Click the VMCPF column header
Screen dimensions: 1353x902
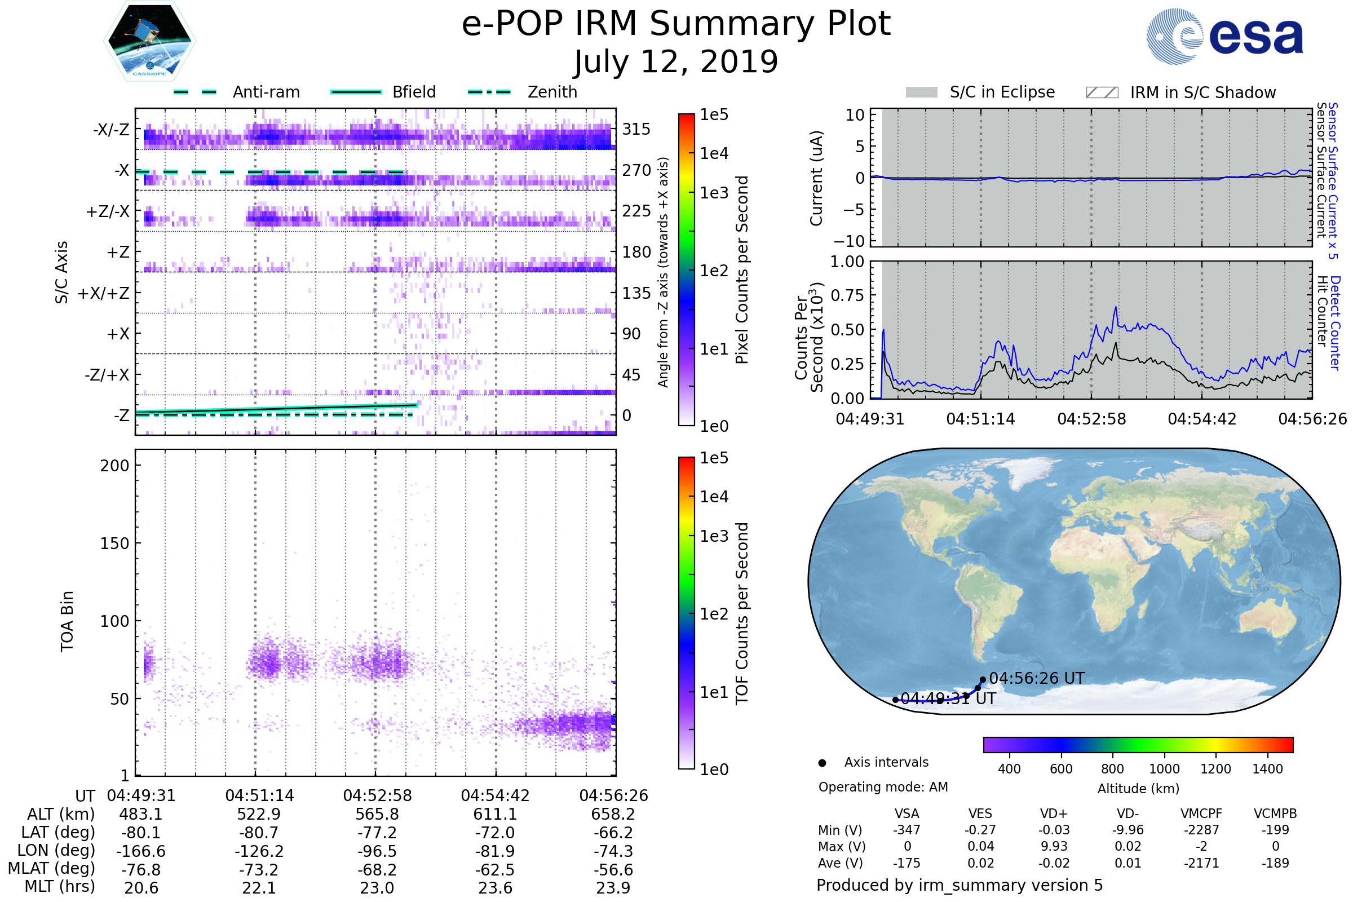(1201, 813)
